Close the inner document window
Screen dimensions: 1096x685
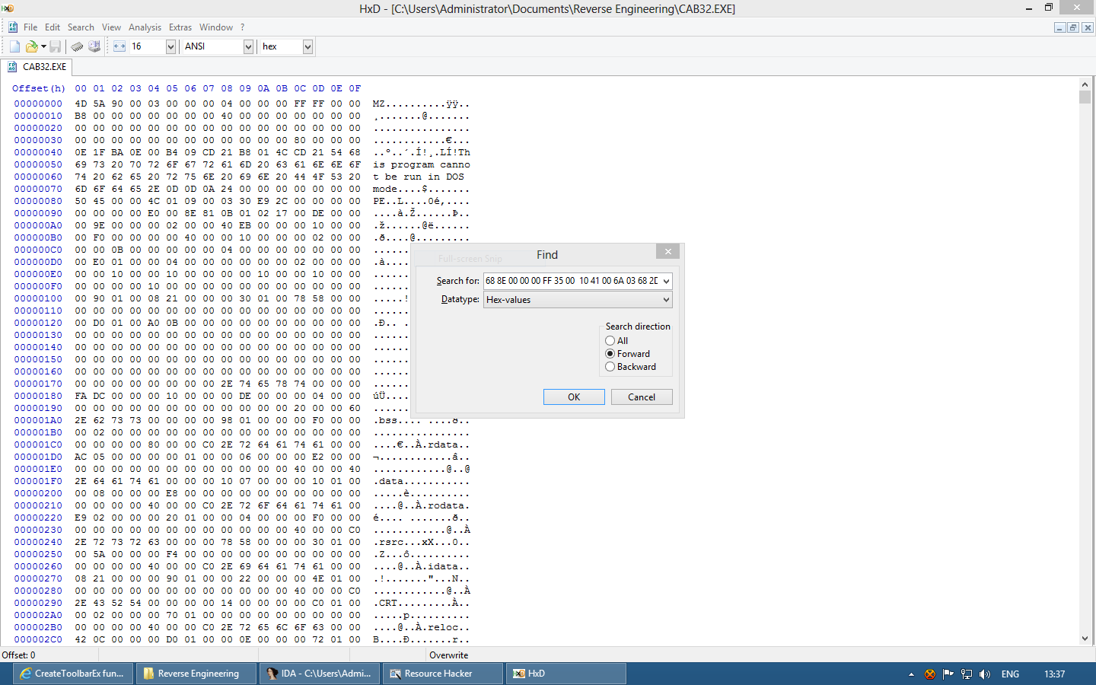(1088, 27)
